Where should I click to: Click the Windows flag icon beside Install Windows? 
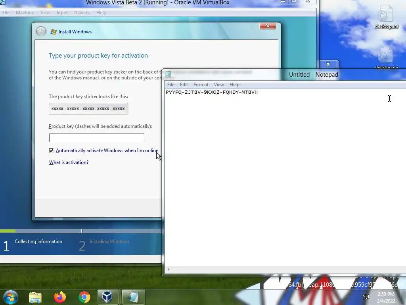[x=54, y=32]
